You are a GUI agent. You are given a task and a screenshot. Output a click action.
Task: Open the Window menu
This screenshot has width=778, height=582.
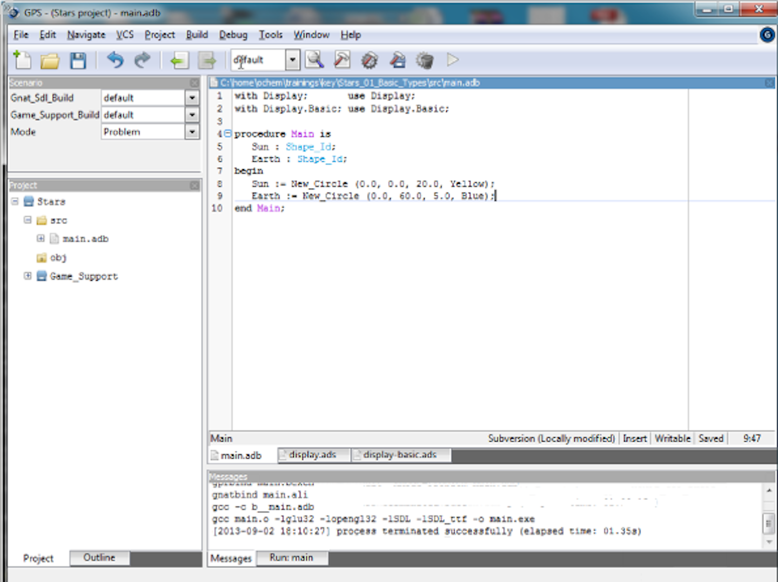[x=311, y=35]
